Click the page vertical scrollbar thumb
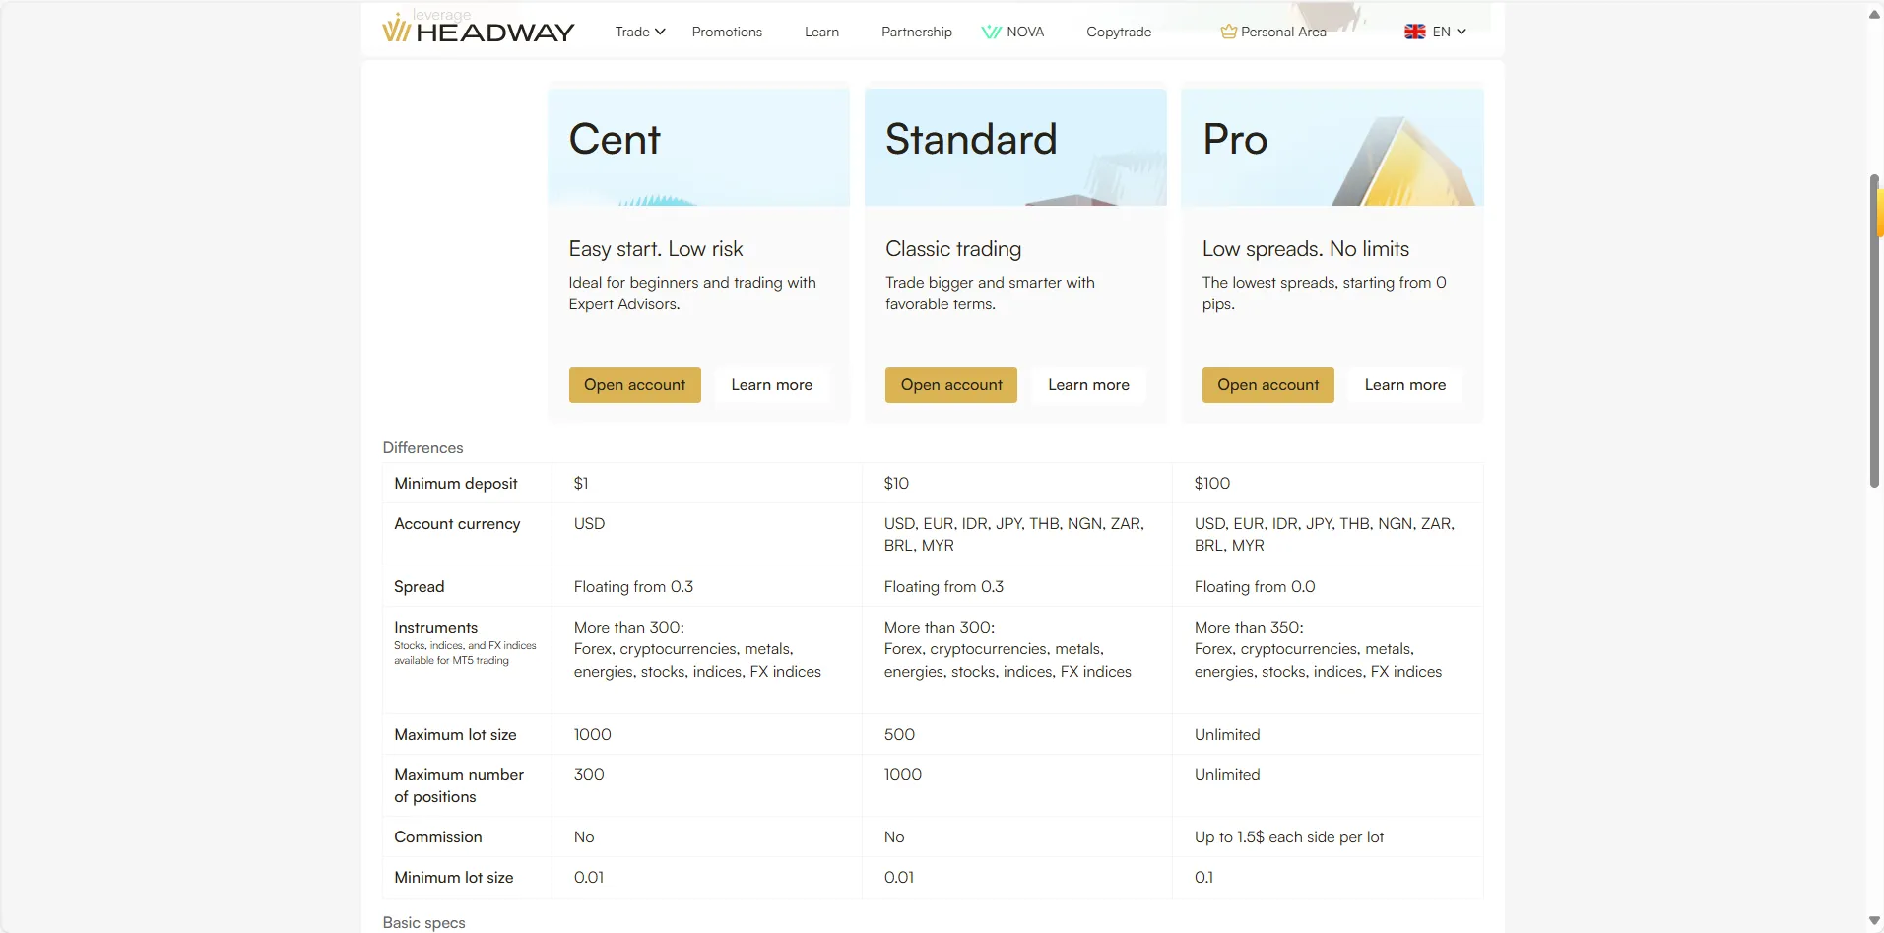Viewport: 1884px width, 933px height. [x=1874, y=331]
